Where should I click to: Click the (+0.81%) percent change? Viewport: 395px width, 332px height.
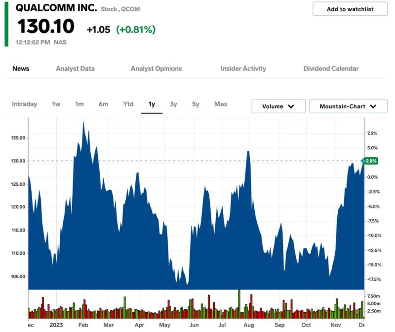136,30
